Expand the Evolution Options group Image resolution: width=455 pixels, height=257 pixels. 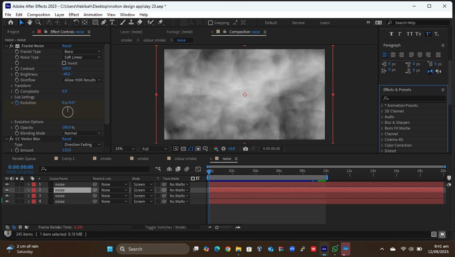click(12, 122)
